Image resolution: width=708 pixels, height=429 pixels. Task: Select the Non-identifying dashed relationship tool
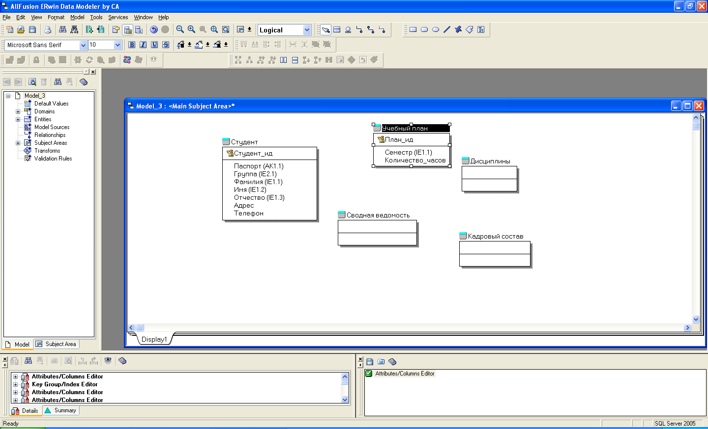(382, 29)
